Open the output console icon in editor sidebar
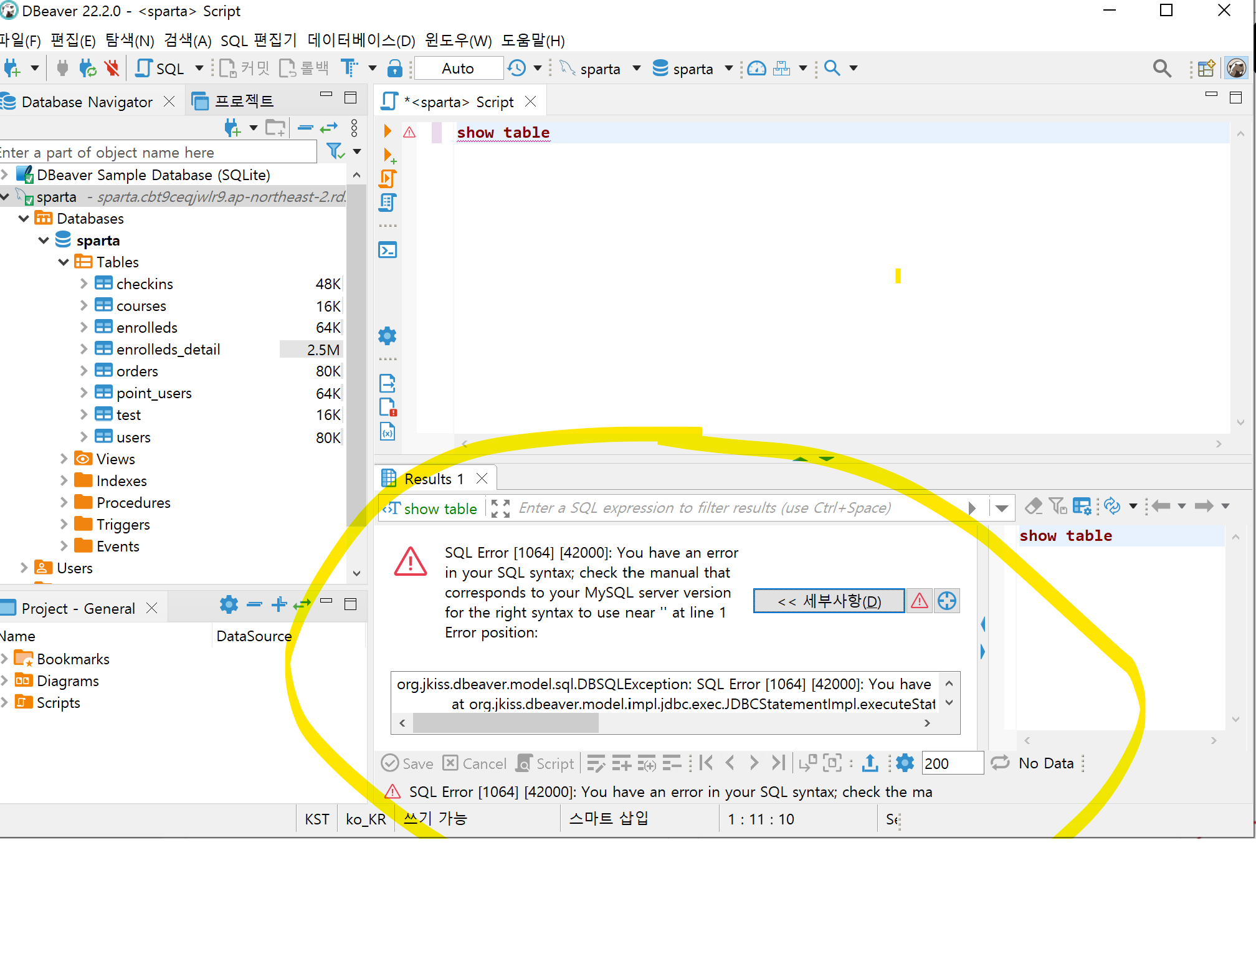This screenshot has height=959, width=1256. 388,250
